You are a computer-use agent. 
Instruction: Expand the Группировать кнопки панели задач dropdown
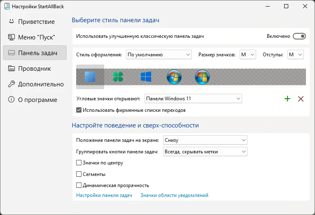205,152
